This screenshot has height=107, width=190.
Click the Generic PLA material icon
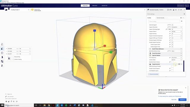click(x=32, y=10)
